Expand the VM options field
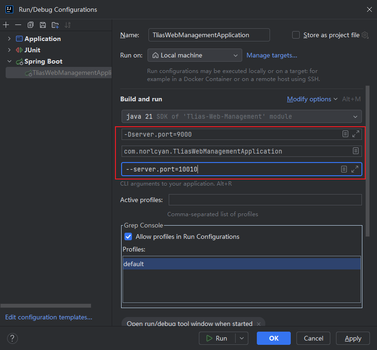Image resolution: width=377 pixels, height=350 pixels. 356,134
